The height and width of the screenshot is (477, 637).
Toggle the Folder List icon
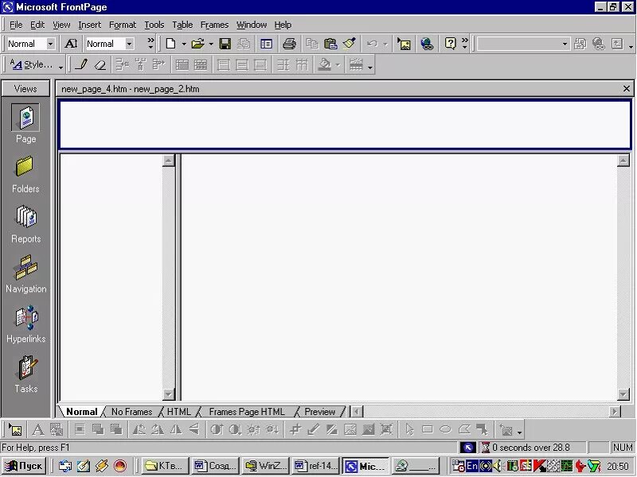pyautogui.click(x=267, y=44)
